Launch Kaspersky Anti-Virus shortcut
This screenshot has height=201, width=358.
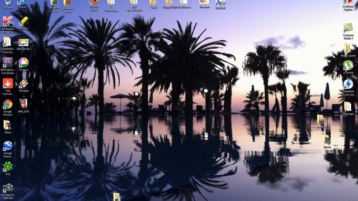pos(8,25)
